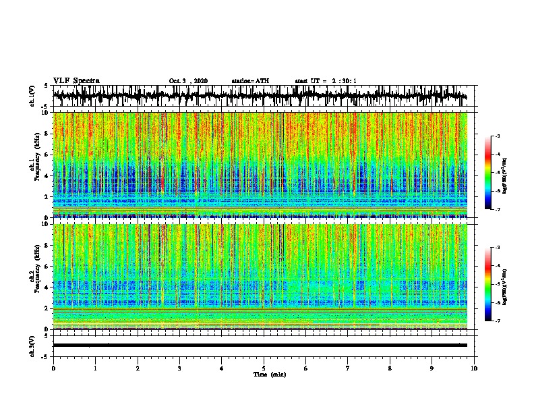The width and height of the screenshot is (534, 413).
Task: Click the 6 kHz tick on ch.2 spectrogram axis
Action: coord(47,267)
